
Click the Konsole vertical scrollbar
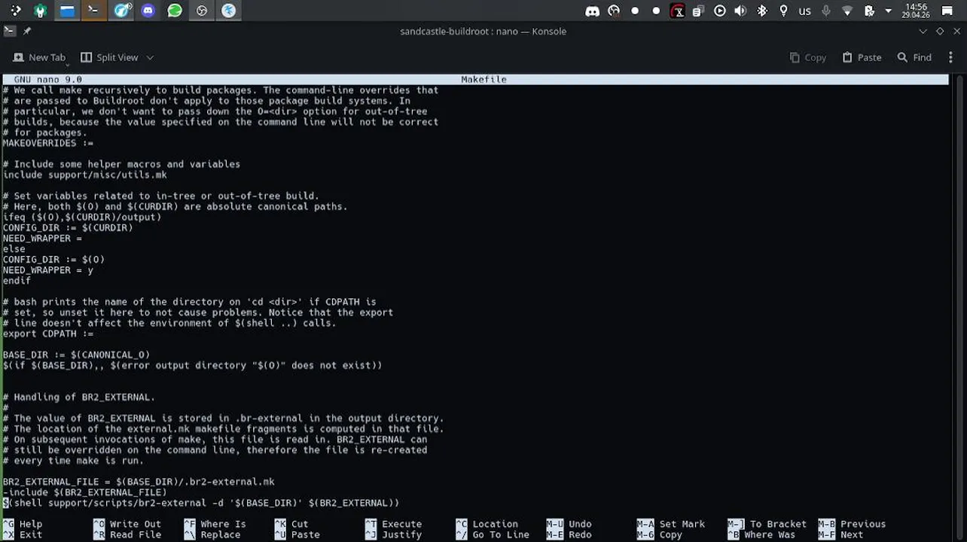point(958,300)
